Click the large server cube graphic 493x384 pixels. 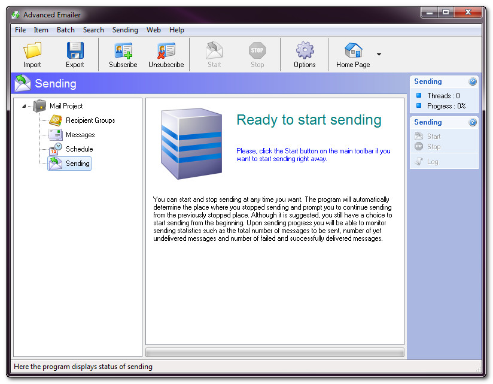click(x=191, y=144)
